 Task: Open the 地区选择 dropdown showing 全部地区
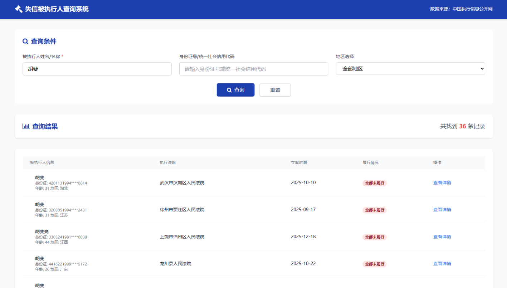pyautogui.click(x=410, y=69)
